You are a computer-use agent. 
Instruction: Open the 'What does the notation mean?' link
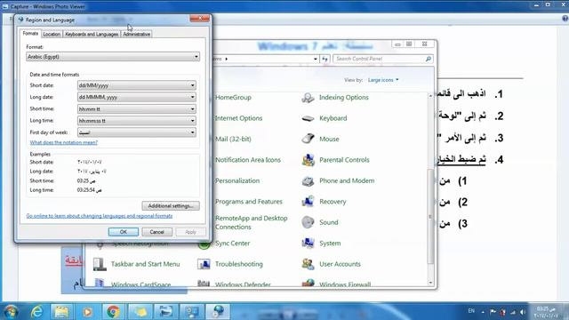coord(64,142)
